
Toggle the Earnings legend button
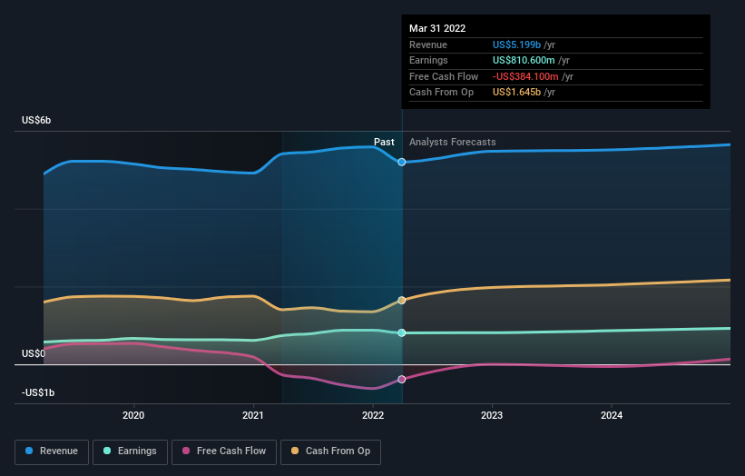click(x=130, y=451)
